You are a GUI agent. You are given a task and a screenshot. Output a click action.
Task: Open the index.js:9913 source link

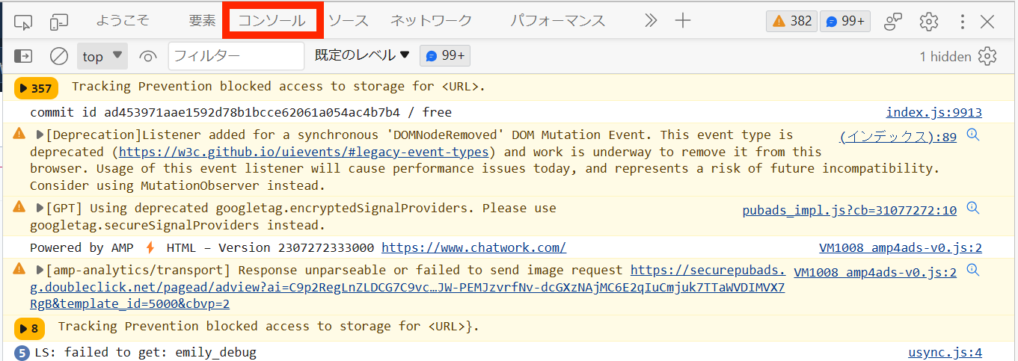933,113
